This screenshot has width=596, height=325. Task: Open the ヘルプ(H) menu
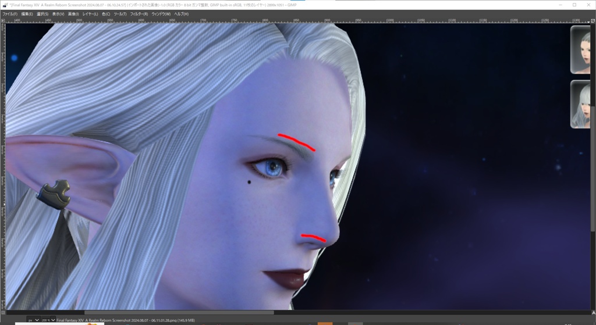click(182, 14)
